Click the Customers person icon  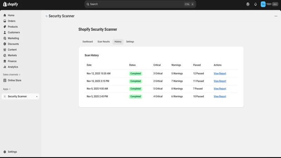5,32
